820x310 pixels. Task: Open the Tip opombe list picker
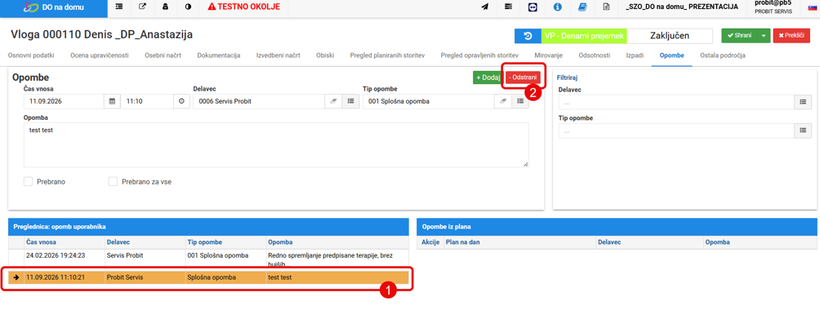(x=520, y=101)
